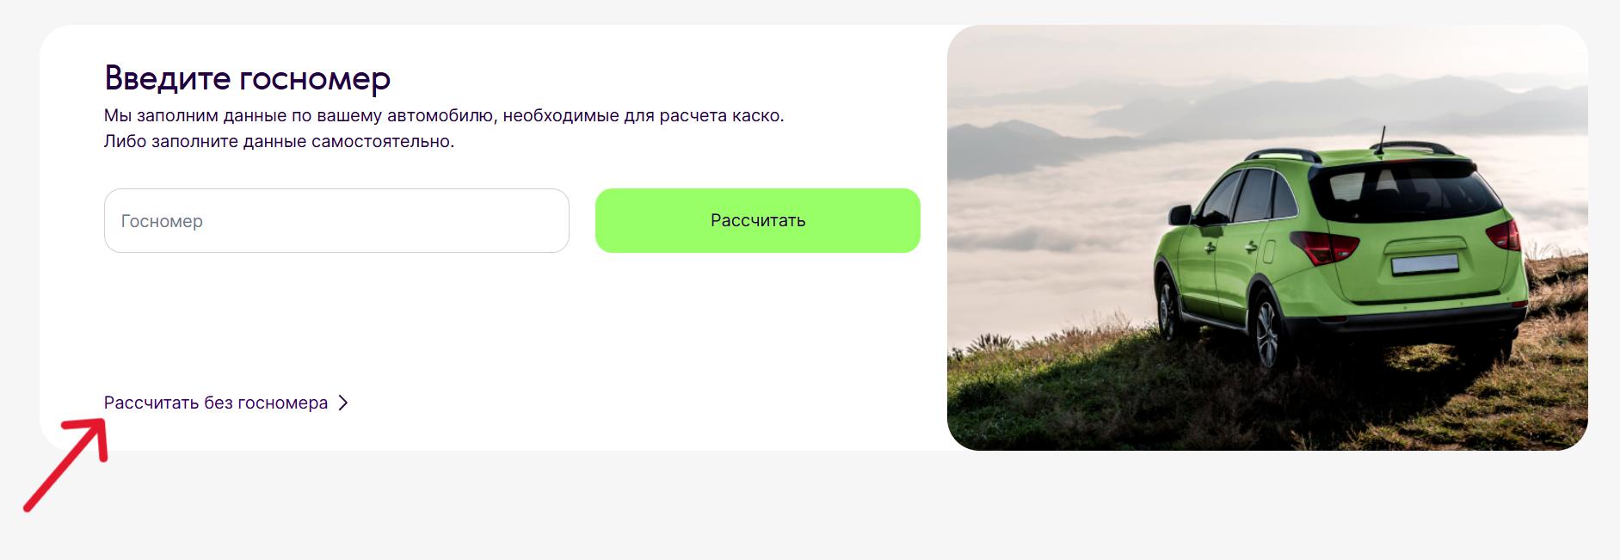Click the green Рассчитать button
This screenshot has width=1620, height=560.
click(758, 220)
